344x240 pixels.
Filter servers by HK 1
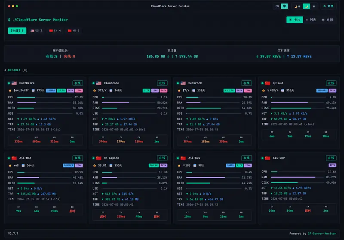(74, 30)
